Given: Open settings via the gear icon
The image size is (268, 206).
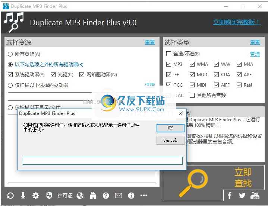Looking at the screenshot, I should pos(36,196).
